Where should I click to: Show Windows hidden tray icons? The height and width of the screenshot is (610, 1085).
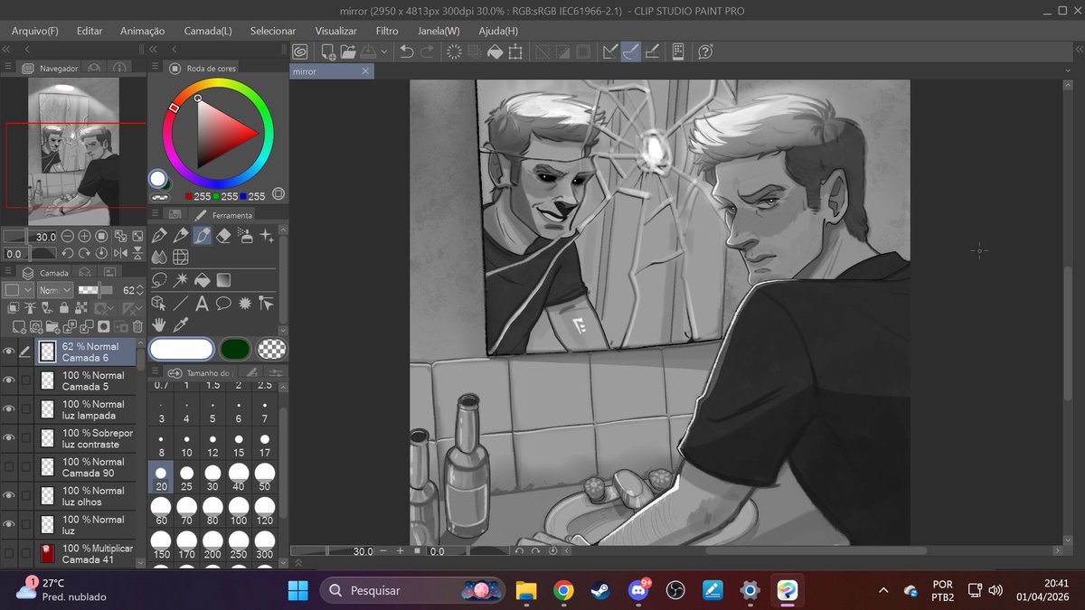point(882,590)
